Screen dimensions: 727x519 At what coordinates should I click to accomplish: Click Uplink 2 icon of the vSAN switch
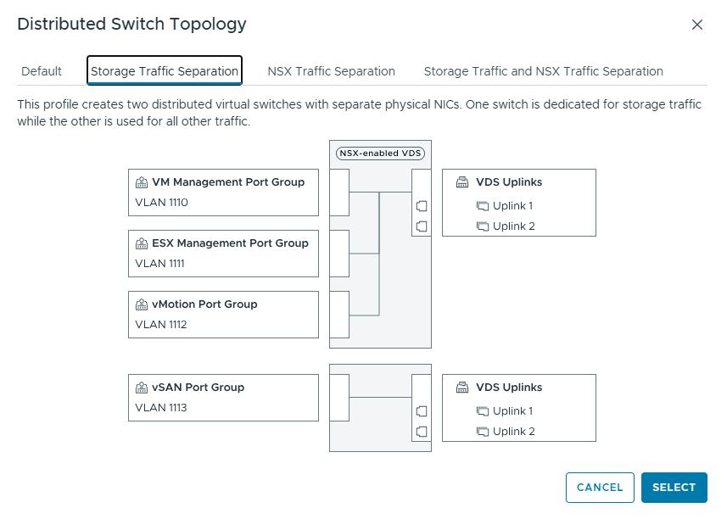point(483,432)
